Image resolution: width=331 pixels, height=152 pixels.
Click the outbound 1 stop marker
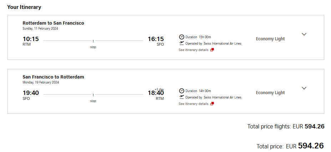93,44
